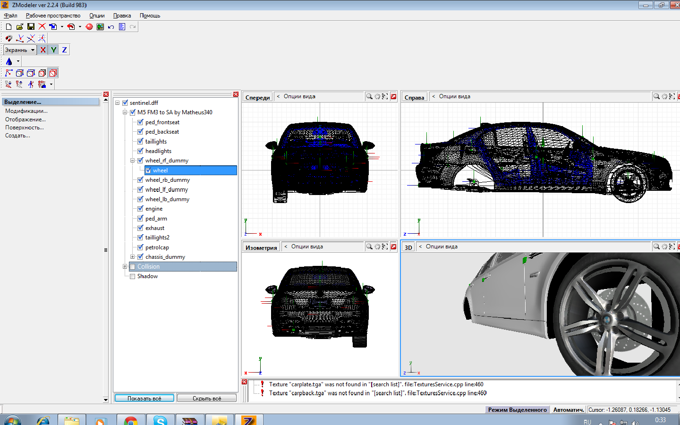Select the wheel_lb_dummy tree item

pos(167,199)
